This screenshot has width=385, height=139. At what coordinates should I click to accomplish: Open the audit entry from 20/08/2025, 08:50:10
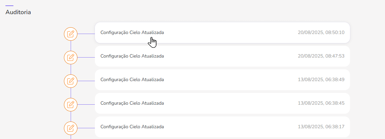[x=222, y=33]
